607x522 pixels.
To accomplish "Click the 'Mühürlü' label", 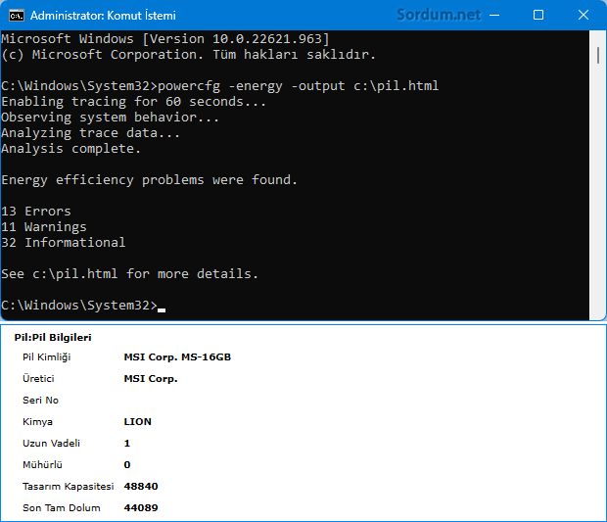I will (x=42, y=464).
